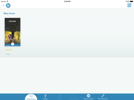The image size is (134, 100).
Task: Tap the Mes dédicaces pencil icon
Action: click(103, 96)
